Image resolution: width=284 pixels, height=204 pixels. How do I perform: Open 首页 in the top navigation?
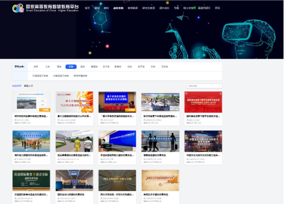[87, 8]
